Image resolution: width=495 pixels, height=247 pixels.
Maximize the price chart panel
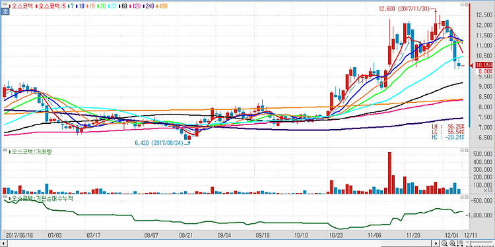466,5
